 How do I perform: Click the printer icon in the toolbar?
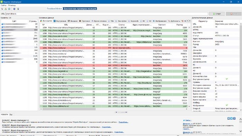pos(18,9)
